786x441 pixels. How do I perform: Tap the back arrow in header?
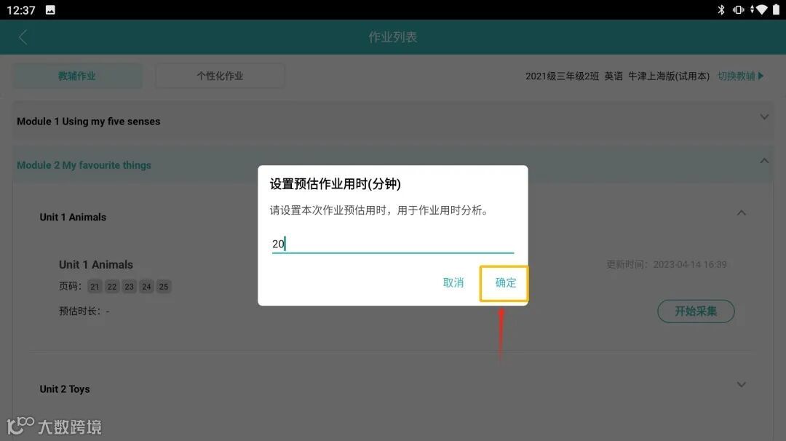(x=23, y=37)
